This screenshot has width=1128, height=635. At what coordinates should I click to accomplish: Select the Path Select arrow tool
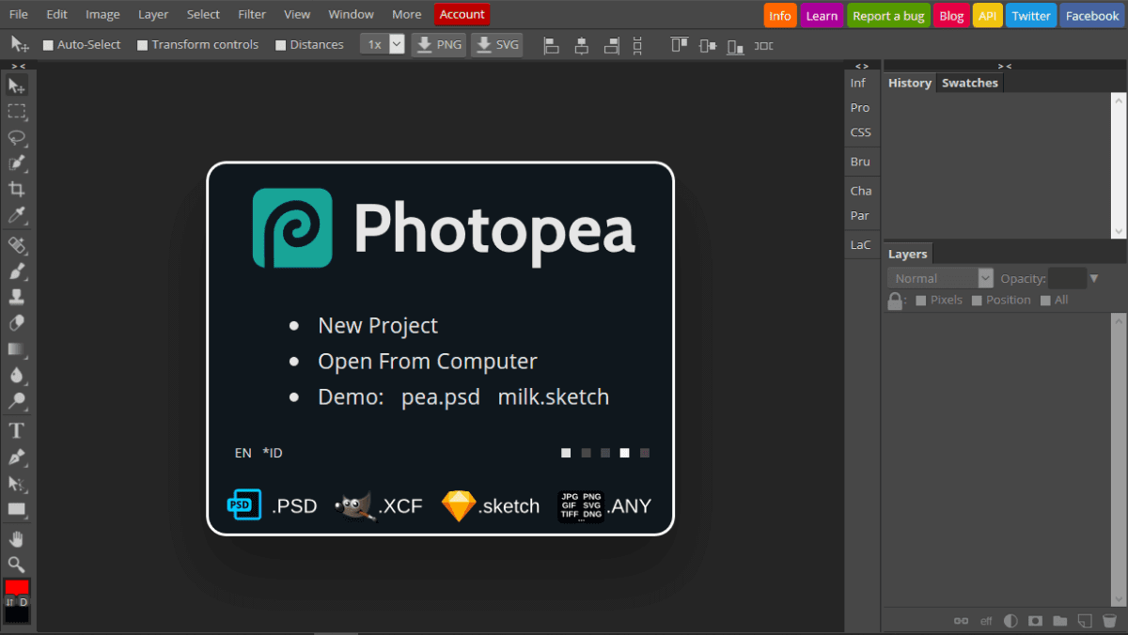click(16, 484)
